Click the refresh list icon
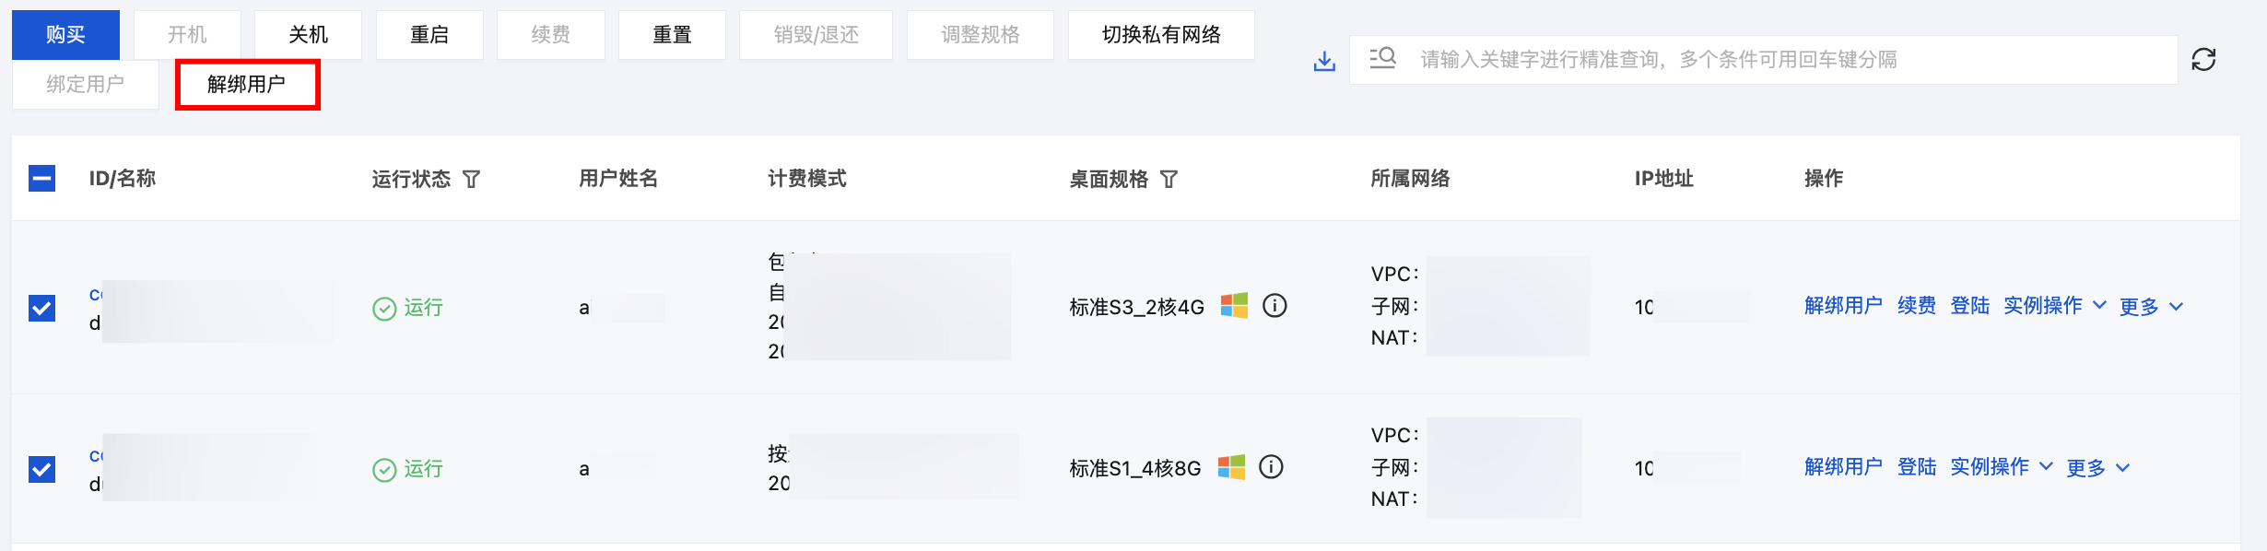Image resolution: width=2267 pixels, height=551 pixels. pos(2203,60)
